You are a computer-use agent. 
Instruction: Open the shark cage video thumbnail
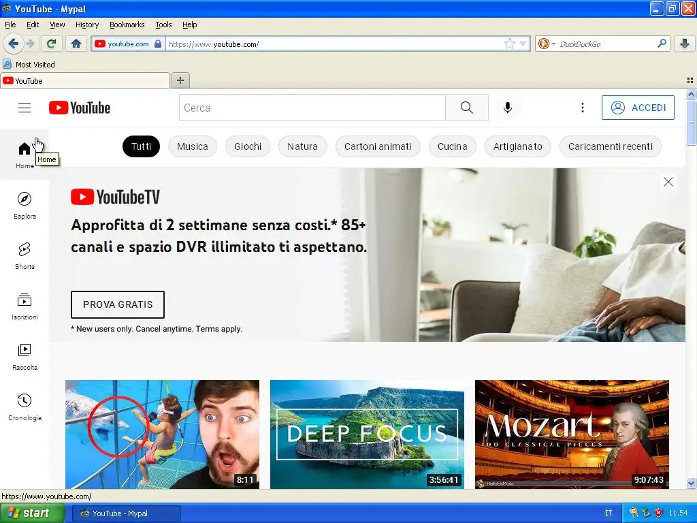click(162, 434)
